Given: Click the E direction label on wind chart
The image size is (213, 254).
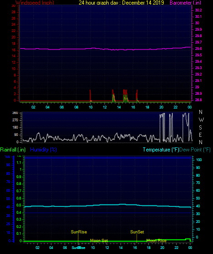Looking at the screenshot, I should tap(200, 135).
